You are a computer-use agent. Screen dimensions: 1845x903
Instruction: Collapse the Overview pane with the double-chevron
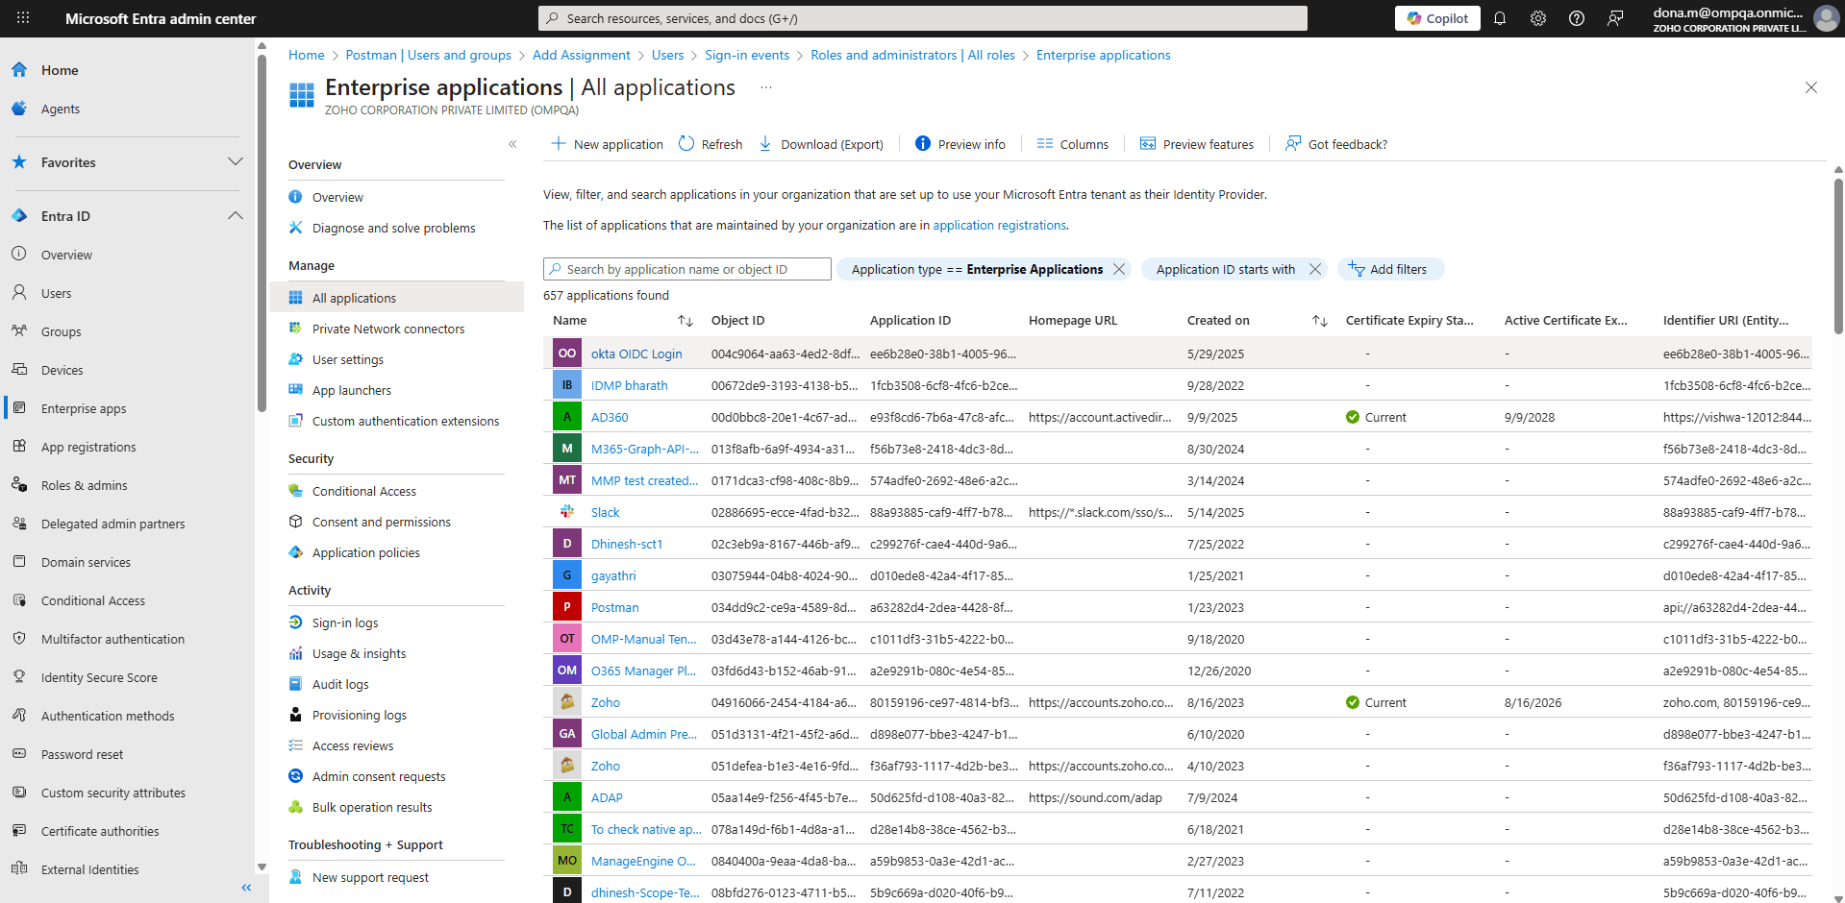click(512, 143)
